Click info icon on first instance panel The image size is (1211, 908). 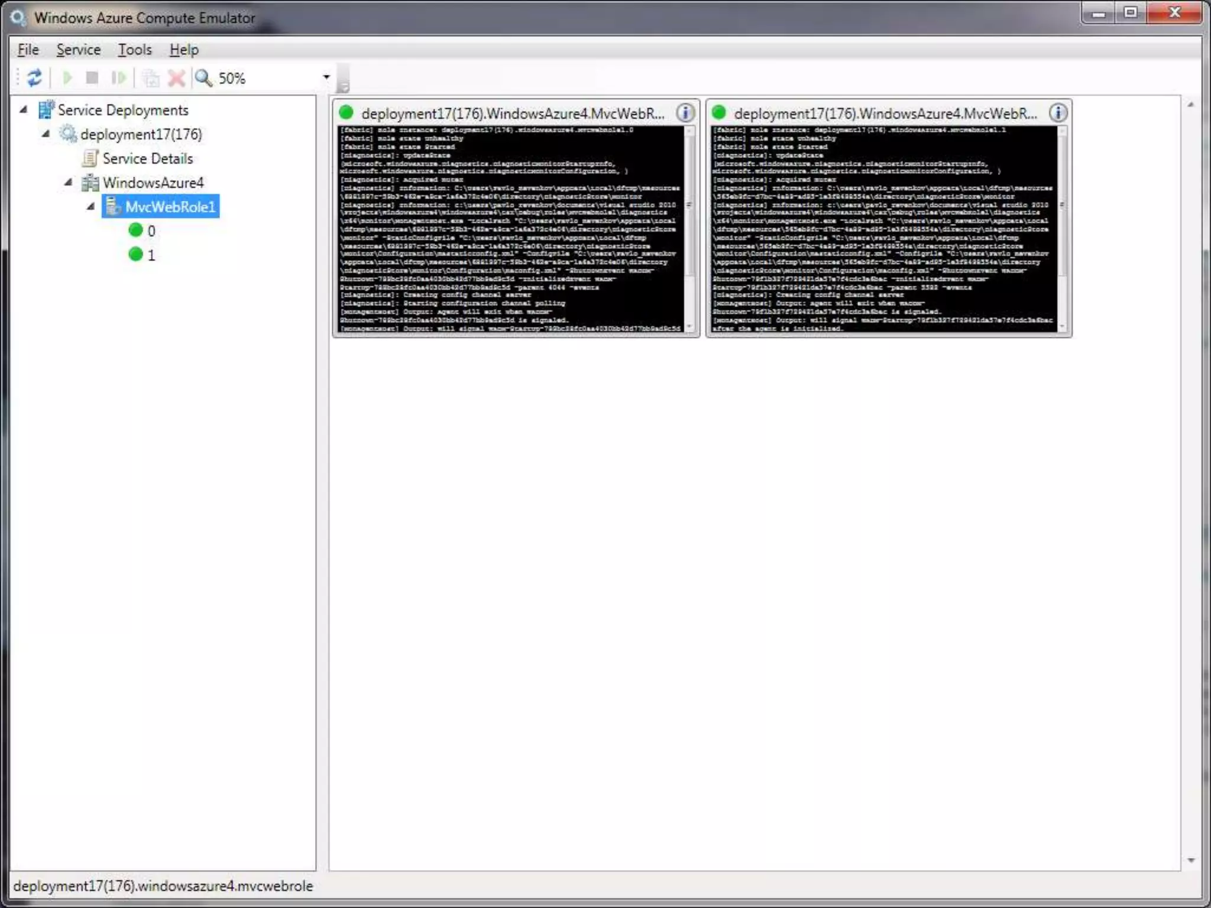[x=685, y=112]
